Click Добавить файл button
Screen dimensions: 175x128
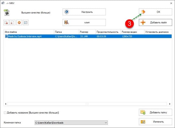pos(155,22)
